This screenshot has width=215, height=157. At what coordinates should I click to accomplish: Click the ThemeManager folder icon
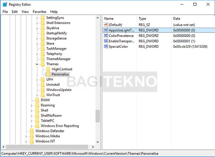point(43,59)
